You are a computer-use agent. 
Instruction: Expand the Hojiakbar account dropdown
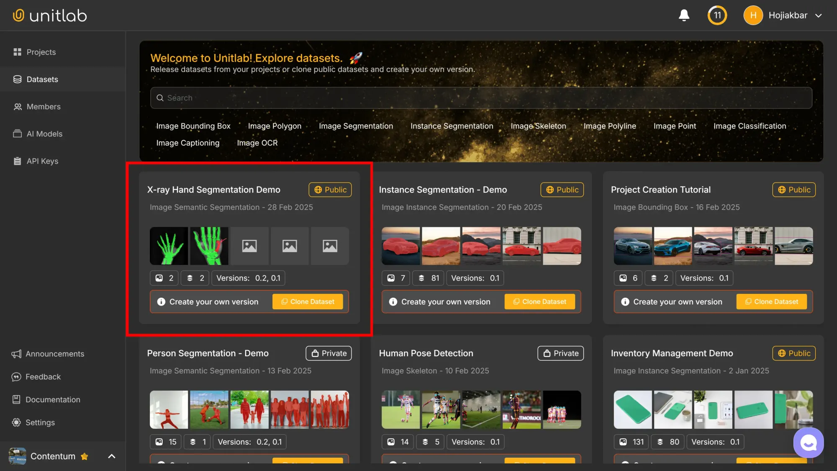(819, 15)
